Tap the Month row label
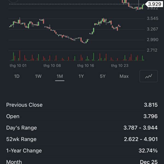Screen dimensions: 164x164 [14, 162]
